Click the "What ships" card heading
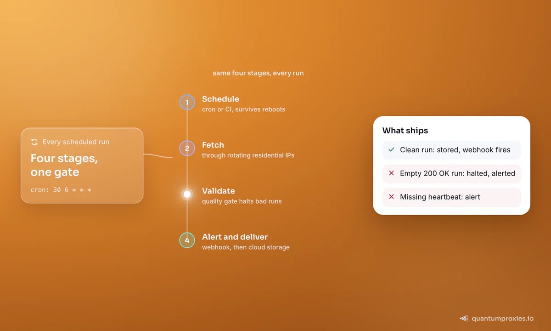 click(x=405, y=131)
